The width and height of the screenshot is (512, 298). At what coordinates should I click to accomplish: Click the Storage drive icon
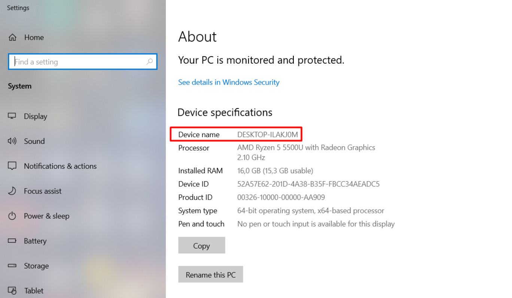(12, 266)
